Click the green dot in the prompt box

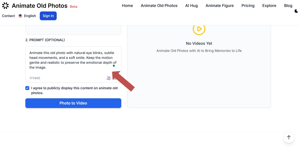pyautogui.click(x=114, y=66)
